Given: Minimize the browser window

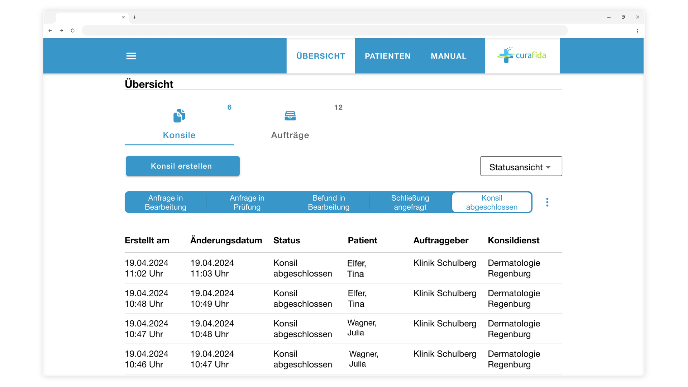Looking at the screenshot, I should click(609, 17).
